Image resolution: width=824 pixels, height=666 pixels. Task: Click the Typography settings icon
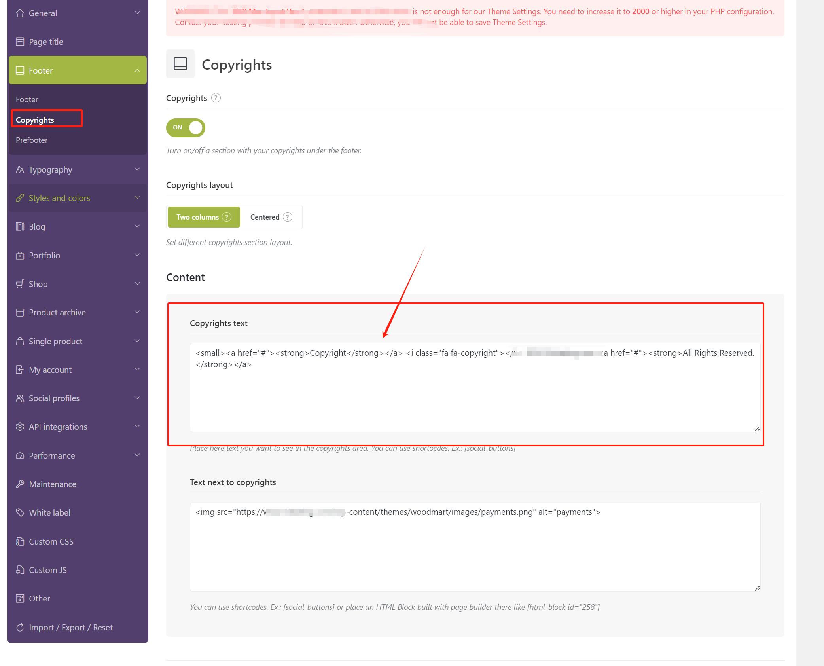pos(19,169)
